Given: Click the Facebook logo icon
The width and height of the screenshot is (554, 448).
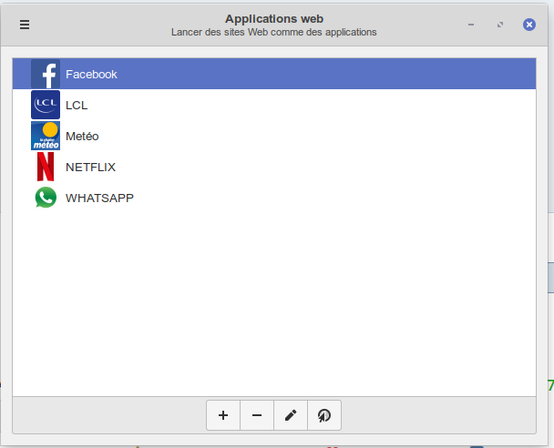Looking at the screenshot, I should [46, 74].
